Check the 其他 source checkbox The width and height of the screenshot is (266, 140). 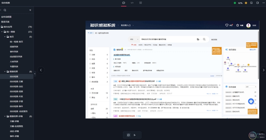click(90, 97)
